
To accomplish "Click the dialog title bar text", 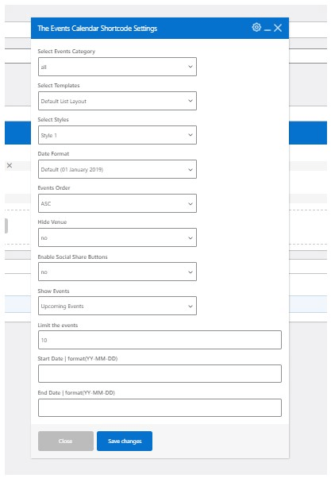I will (98, 29).
